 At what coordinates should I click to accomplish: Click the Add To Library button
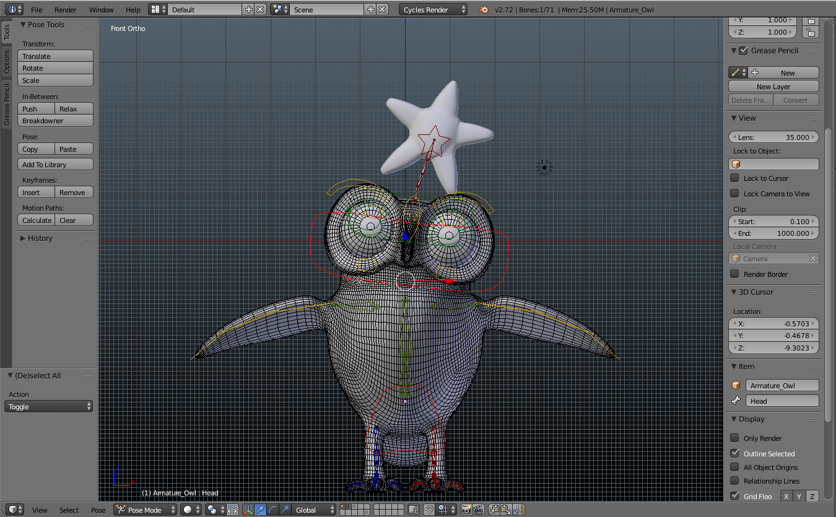coord(55,165)
